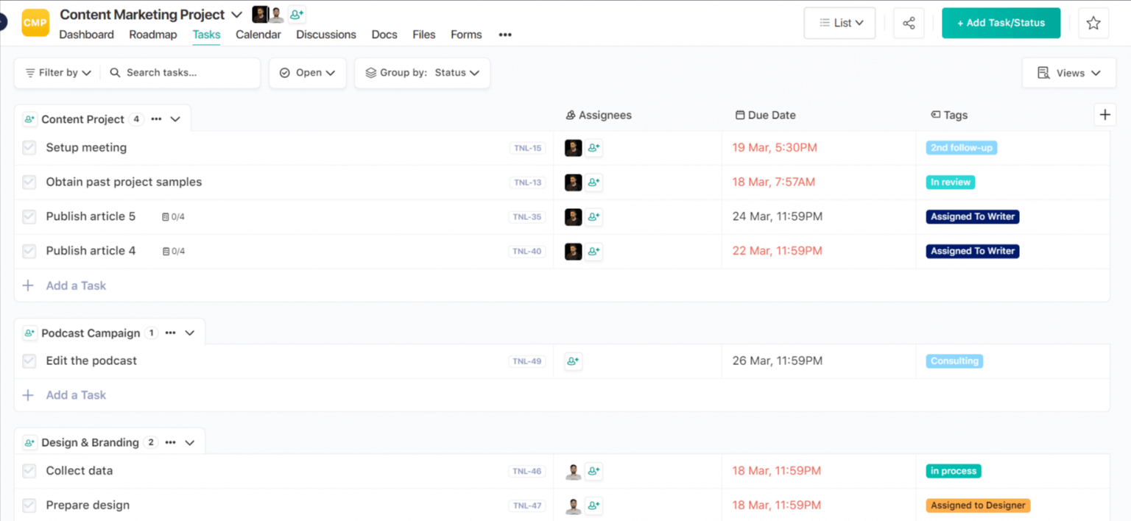Click the more tabs ellipsis after Forms
Screen dimensions: 1131x521
[x=504, y=35]
